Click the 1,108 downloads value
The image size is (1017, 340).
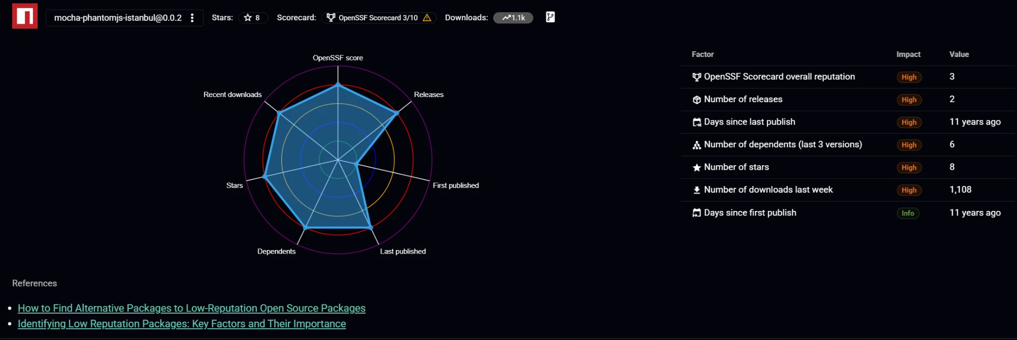pos(961,190)
